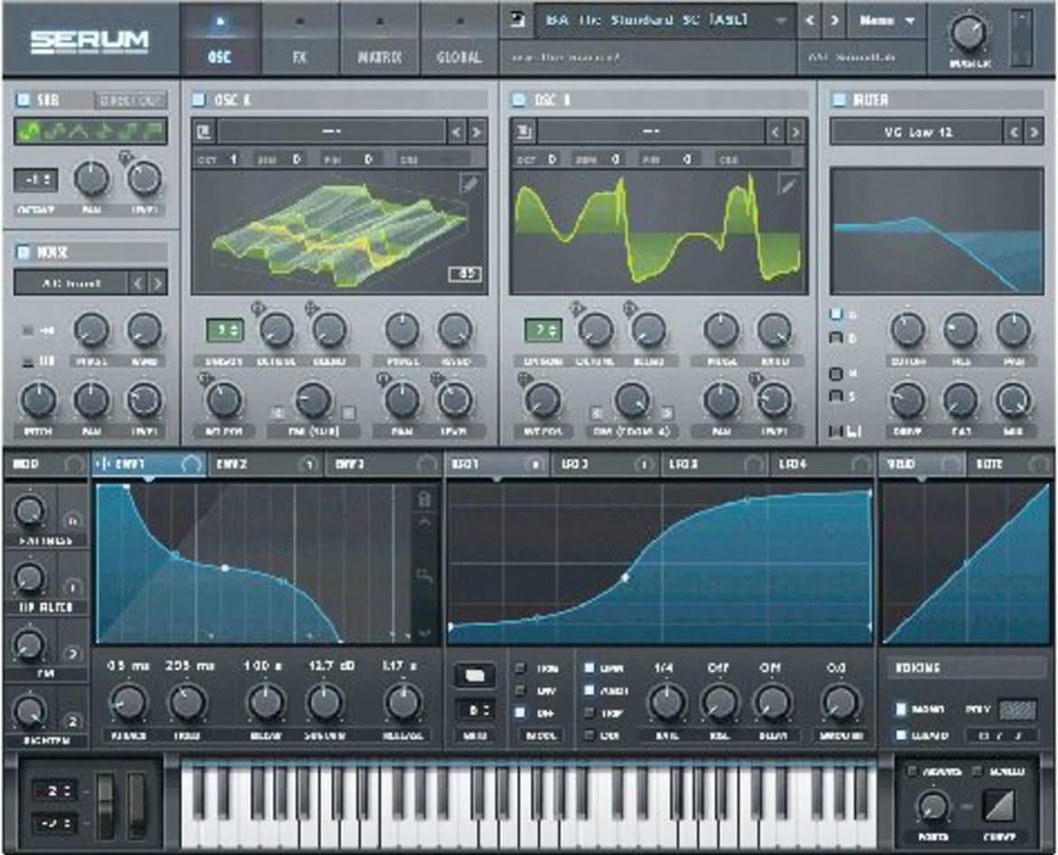
Task: Select the VELO tab
Action: (922, 464)
